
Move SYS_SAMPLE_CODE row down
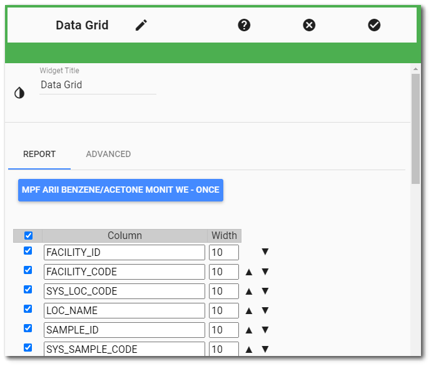point(265,349)
